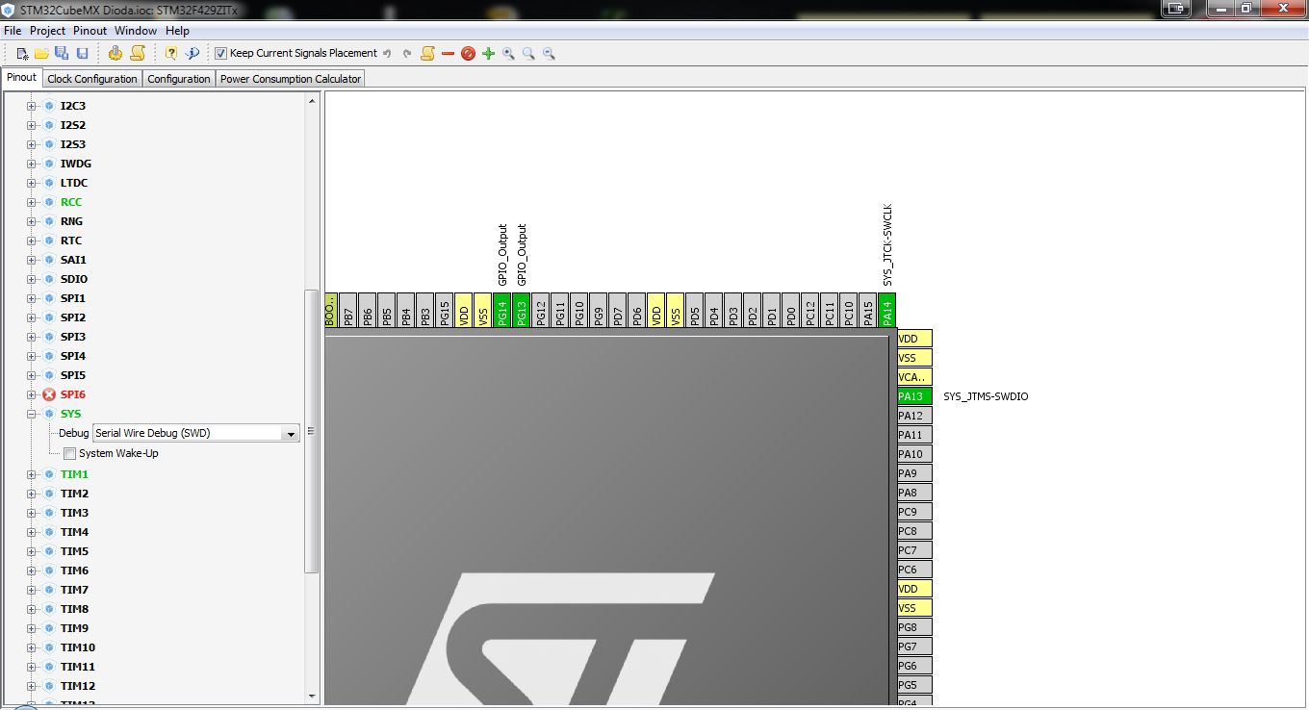The height and width of the screenshot is (710, 1309).
Task: Switch to the Configuration tab
Action: point(179,79)
